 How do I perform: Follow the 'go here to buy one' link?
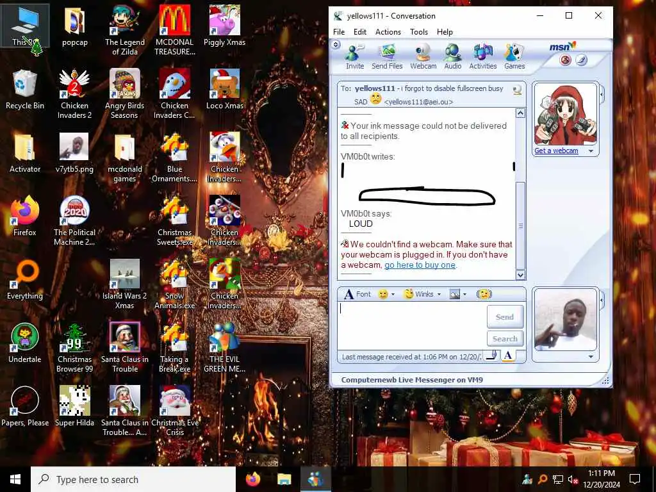click(420, 265)
